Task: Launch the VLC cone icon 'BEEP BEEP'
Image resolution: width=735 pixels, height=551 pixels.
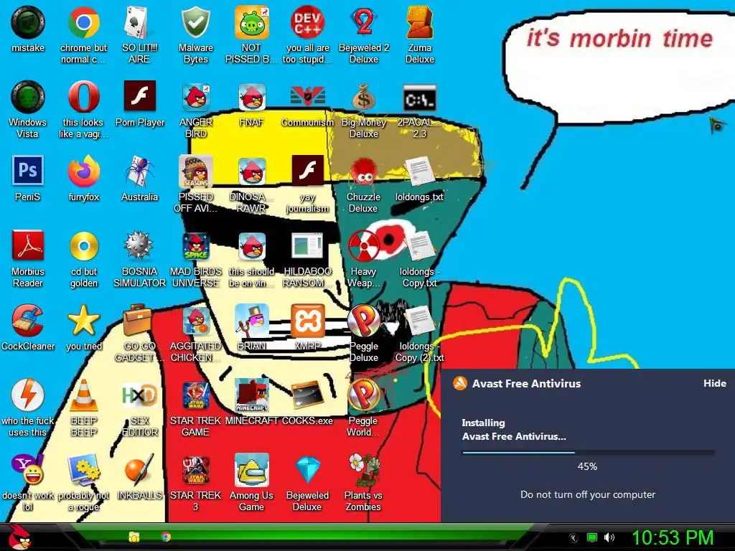Action: point(83,395)
